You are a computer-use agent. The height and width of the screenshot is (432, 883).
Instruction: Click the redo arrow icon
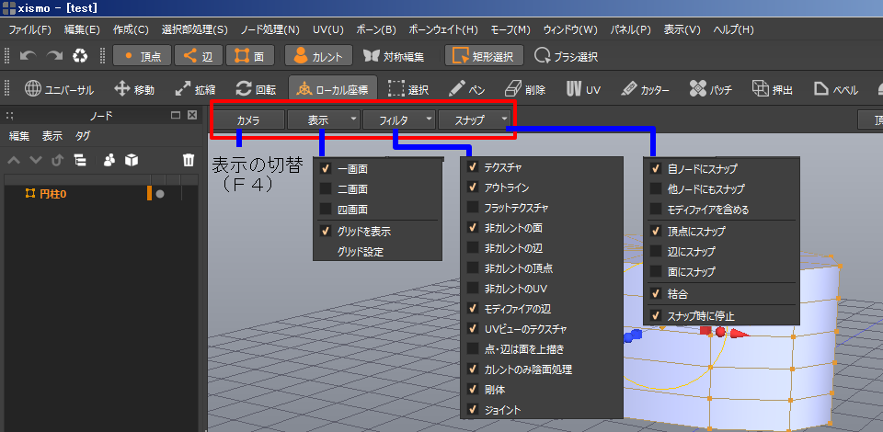point(54,56)
